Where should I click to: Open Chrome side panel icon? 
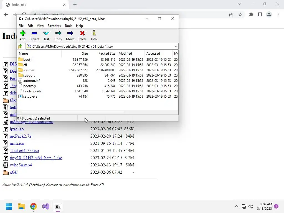(x=260, y=14)
